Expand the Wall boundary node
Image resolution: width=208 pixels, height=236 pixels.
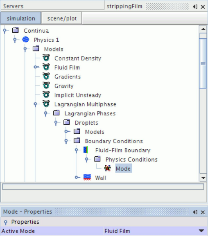(77, 178)
